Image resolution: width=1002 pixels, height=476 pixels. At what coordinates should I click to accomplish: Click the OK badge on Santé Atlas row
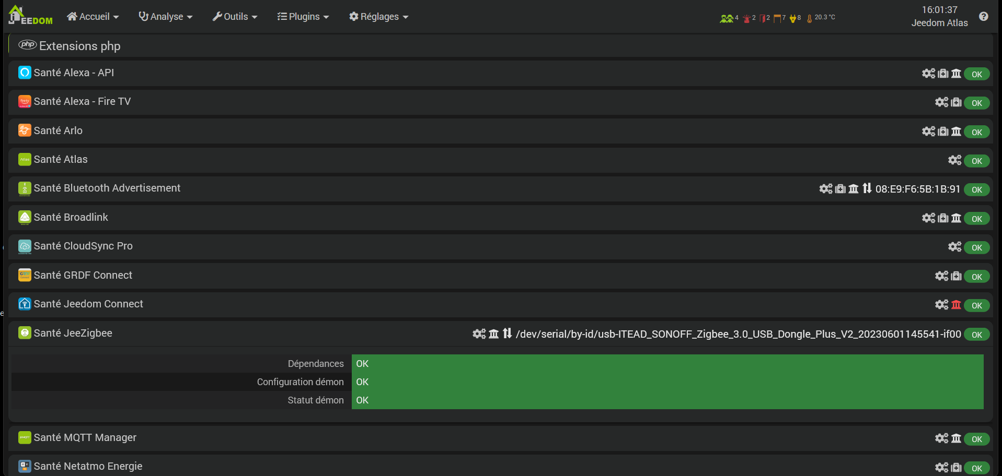coord(977,161)
